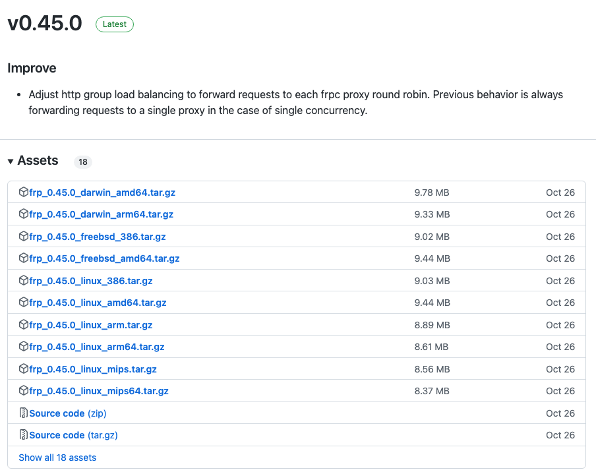Click package icon next to frp_0.45.0_linux_arm64.tar.gz
The height and width of the screenshot is (474, 596).
pos(24,347)
